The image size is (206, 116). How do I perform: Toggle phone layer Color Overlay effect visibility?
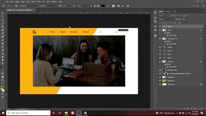pyautogui.click(x=167, y=35)
